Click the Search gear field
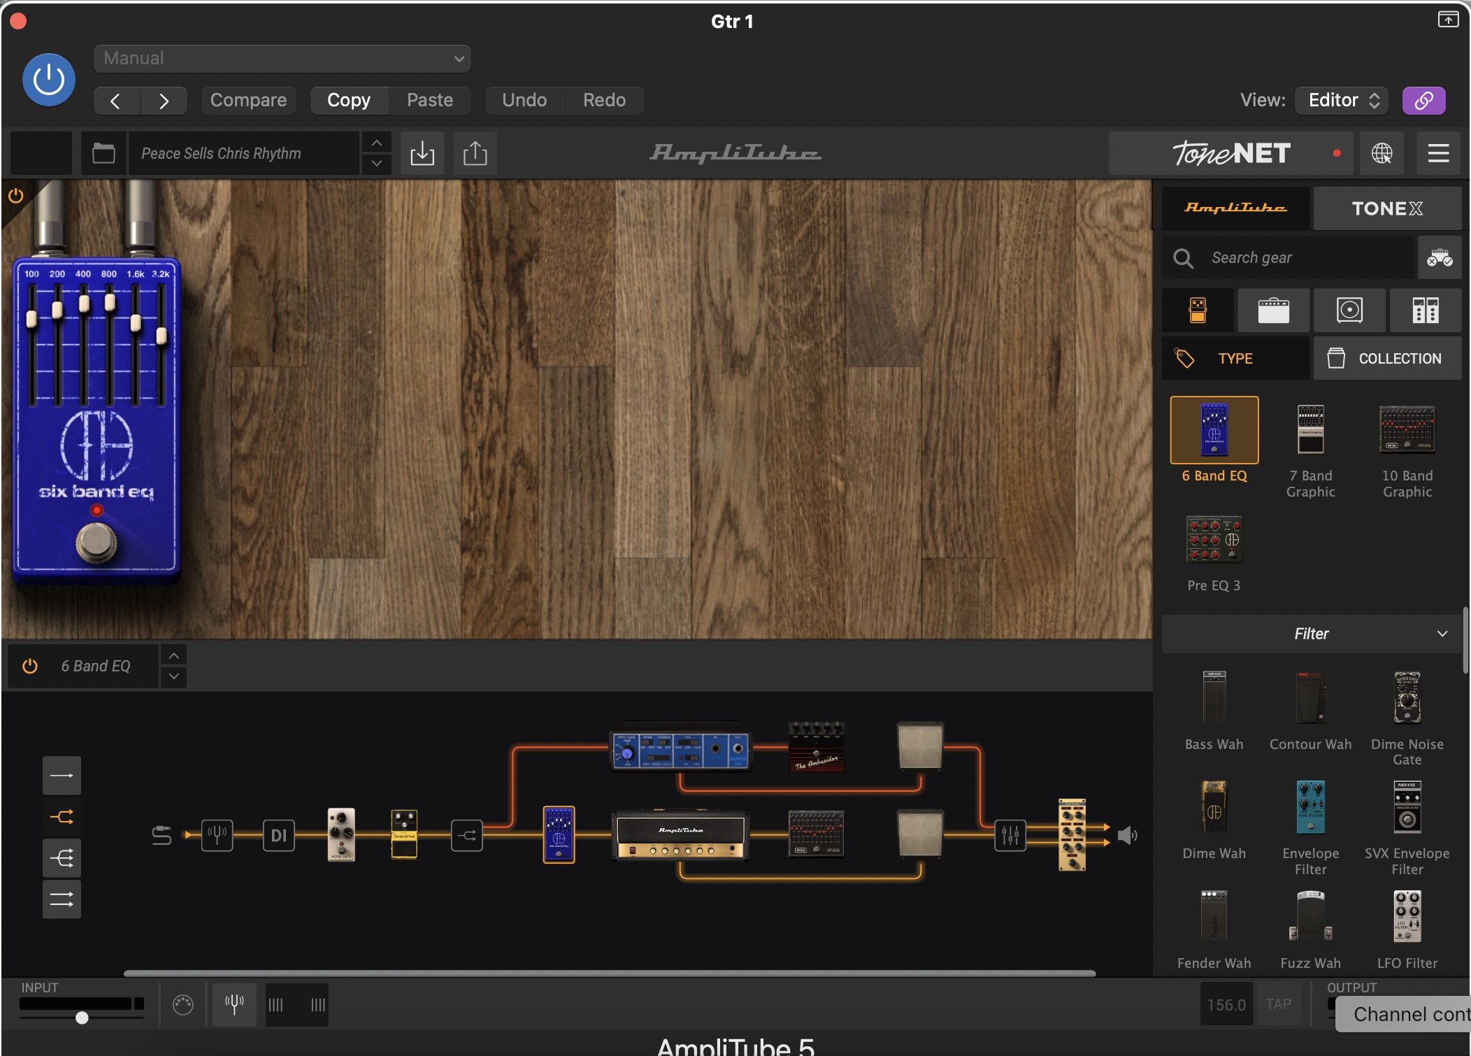This screenshot has width=1471, height=1056. (1288, 258)
